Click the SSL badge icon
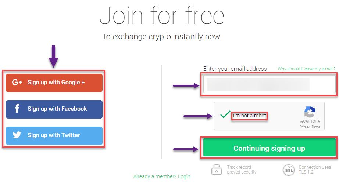This screenshot has width=339, height=182. [289, 170]
